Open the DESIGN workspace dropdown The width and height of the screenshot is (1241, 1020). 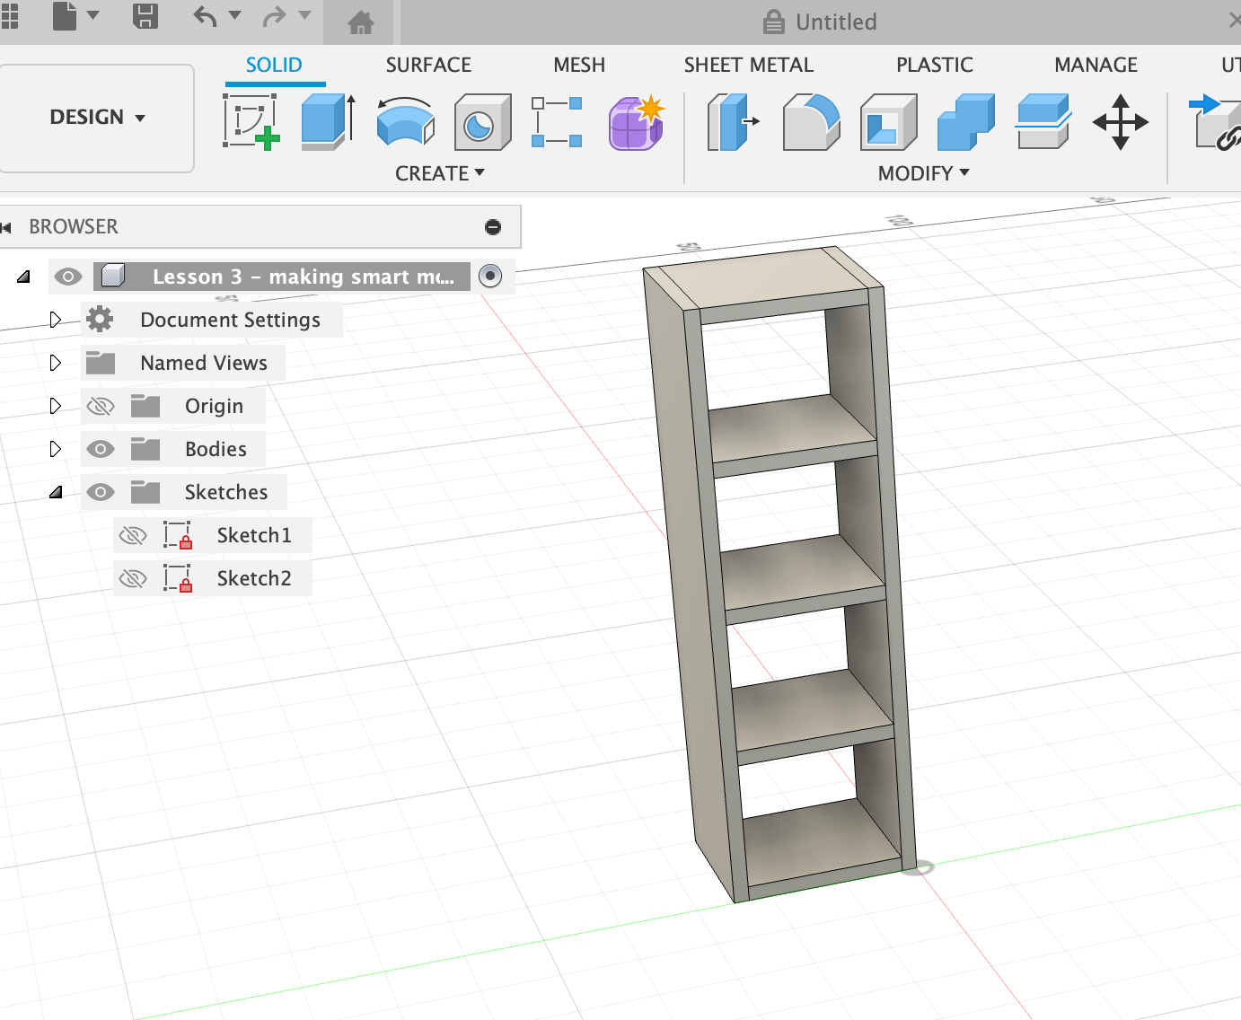click(97, 118)
